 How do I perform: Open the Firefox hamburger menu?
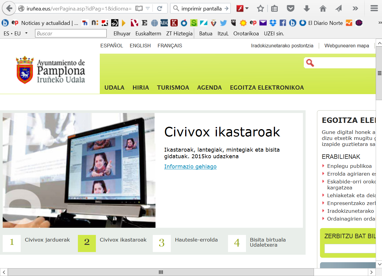374,8
